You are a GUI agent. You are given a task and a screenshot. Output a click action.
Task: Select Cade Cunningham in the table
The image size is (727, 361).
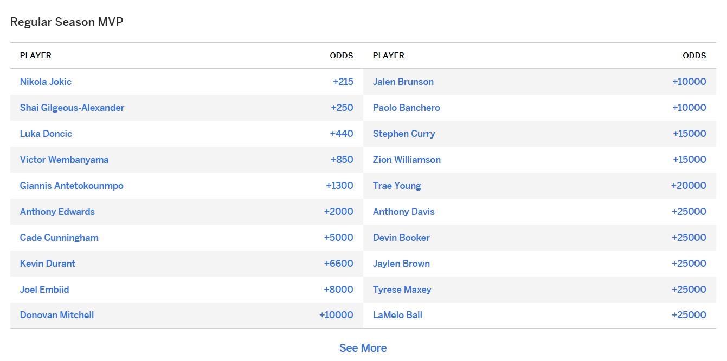tap(59, 238)
